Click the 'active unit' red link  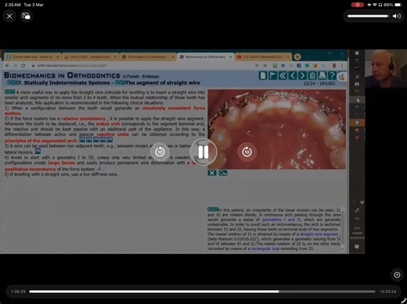[108, 123]
